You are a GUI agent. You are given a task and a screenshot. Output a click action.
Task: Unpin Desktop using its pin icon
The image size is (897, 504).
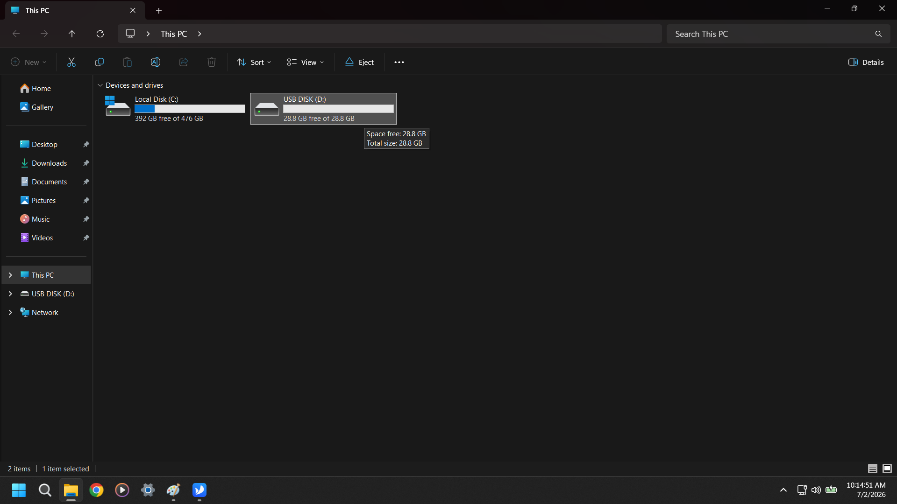pyautogui.click(x=86, y=145)
